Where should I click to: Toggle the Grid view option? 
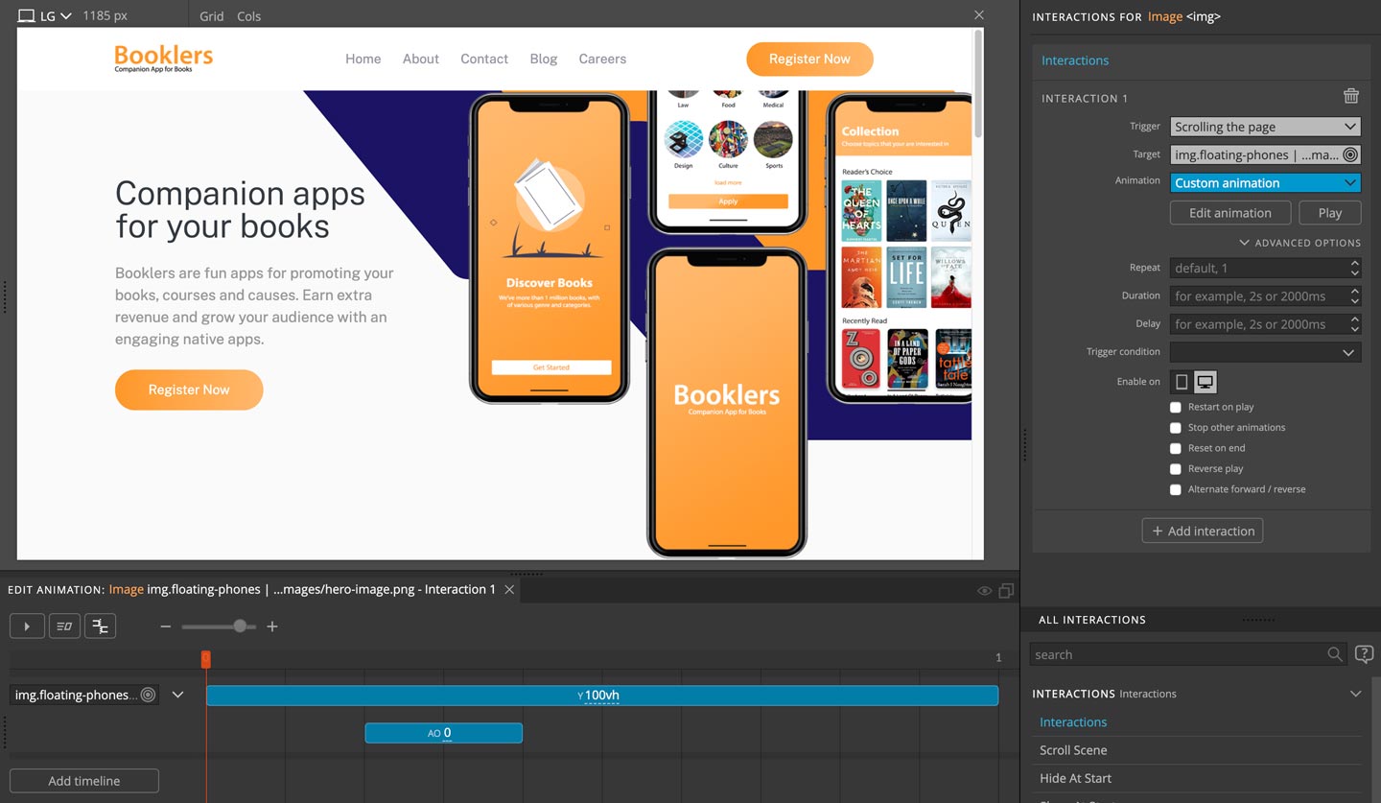pos(212,16)
